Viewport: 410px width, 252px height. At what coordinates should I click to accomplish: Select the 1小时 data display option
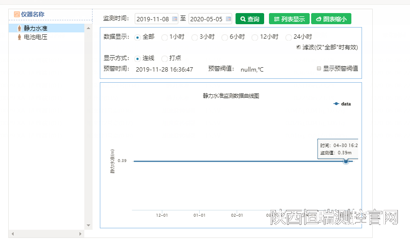(165, 37)
